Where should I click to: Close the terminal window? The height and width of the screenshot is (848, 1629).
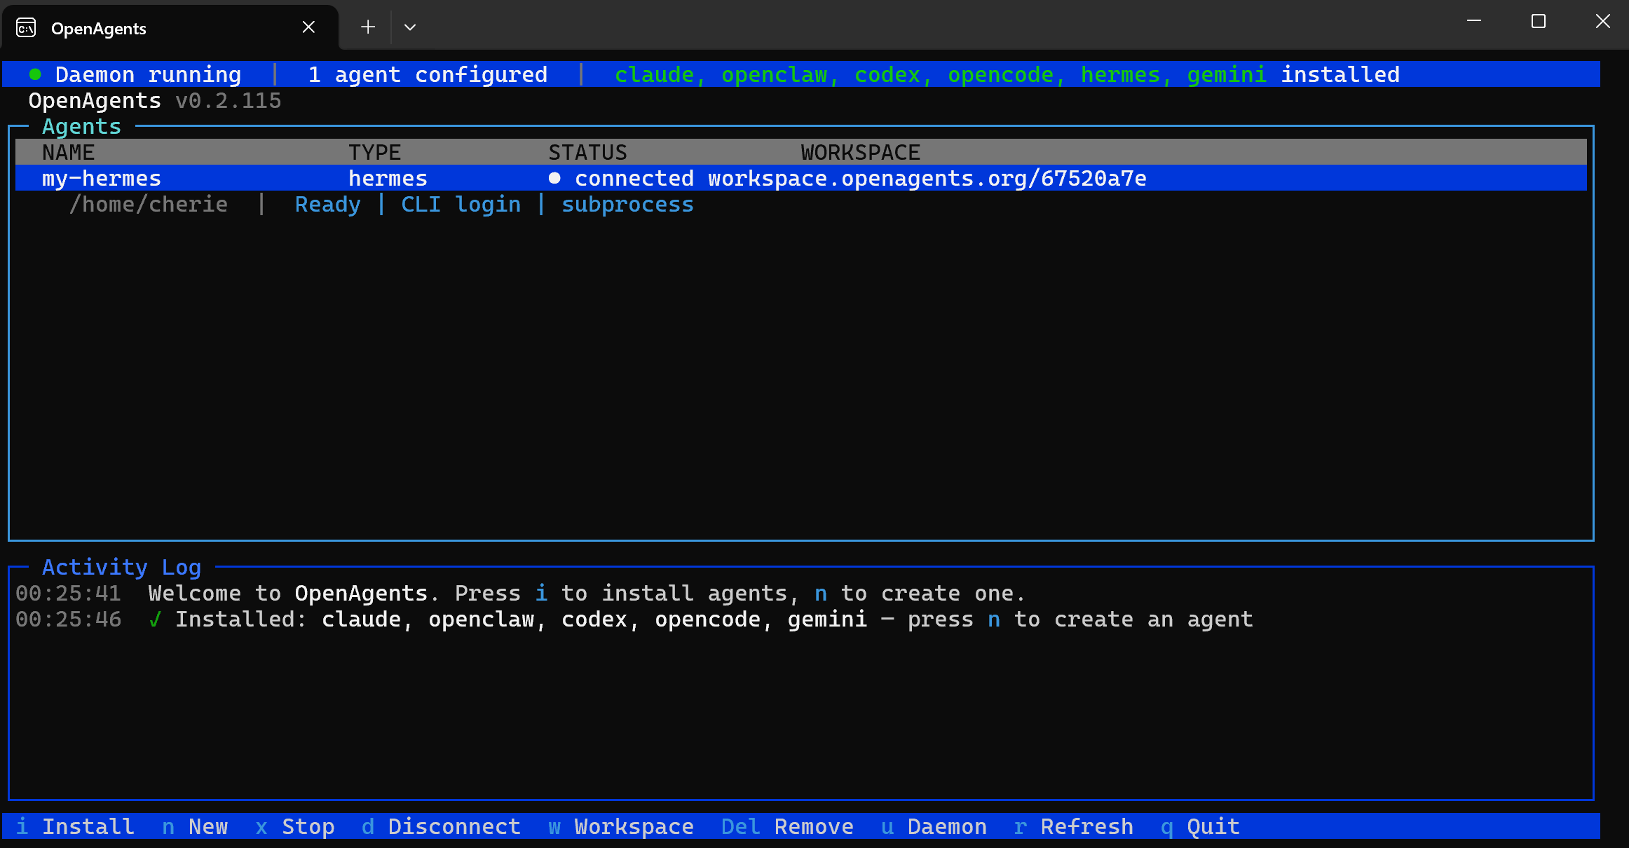coord(1603,22)
